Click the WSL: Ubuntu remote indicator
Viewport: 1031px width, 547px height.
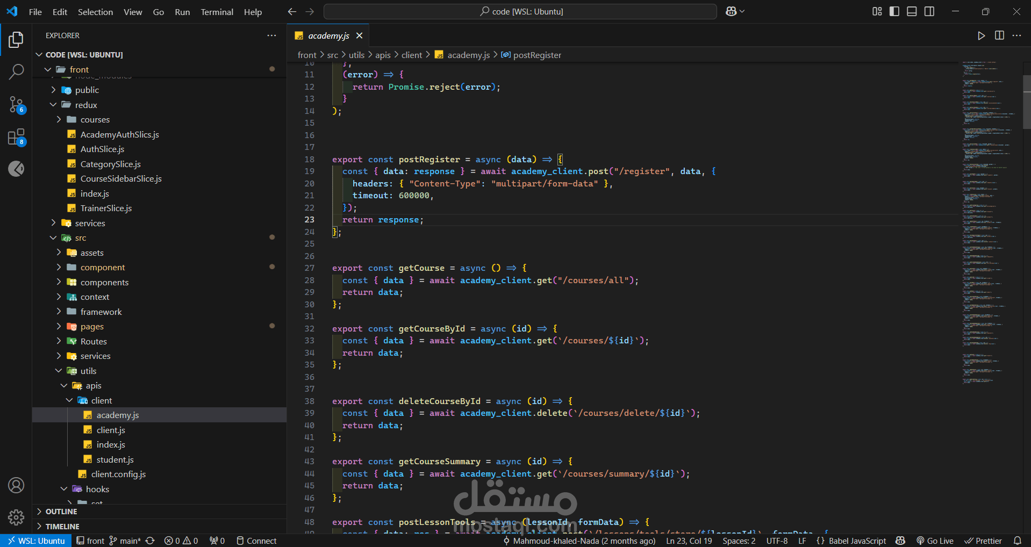coord(36,541)
